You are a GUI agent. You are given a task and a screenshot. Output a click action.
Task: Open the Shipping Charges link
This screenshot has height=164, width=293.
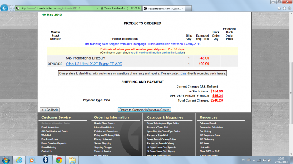tap(103, 148)
